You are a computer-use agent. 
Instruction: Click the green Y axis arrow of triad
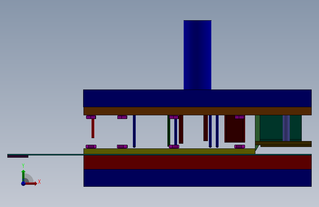[24, 175]
